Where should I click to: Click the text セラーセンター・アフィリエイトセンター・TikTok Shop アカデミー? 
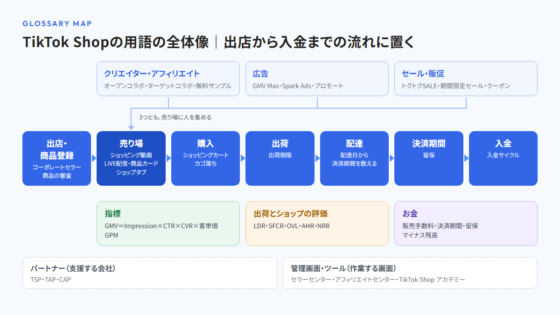[378, 280]
